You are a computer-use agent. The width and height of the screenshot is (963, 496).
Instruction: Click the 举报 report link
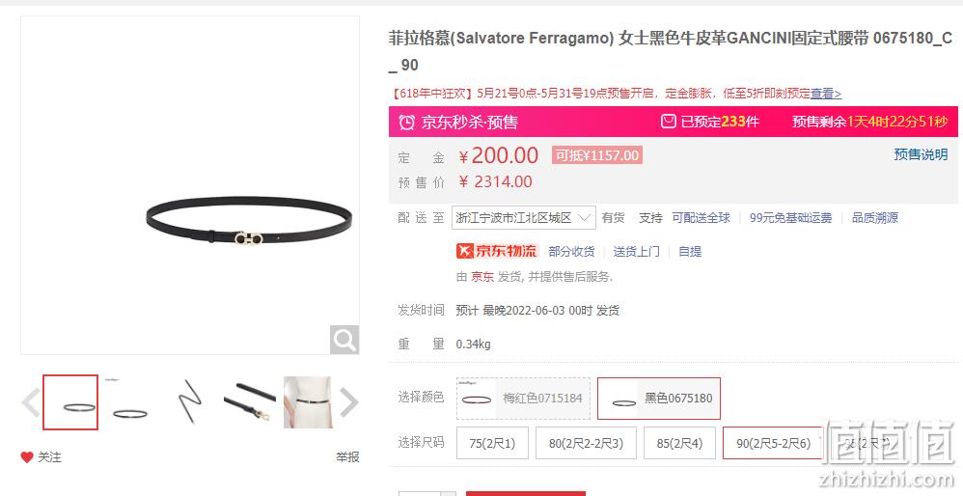[347, 456]
